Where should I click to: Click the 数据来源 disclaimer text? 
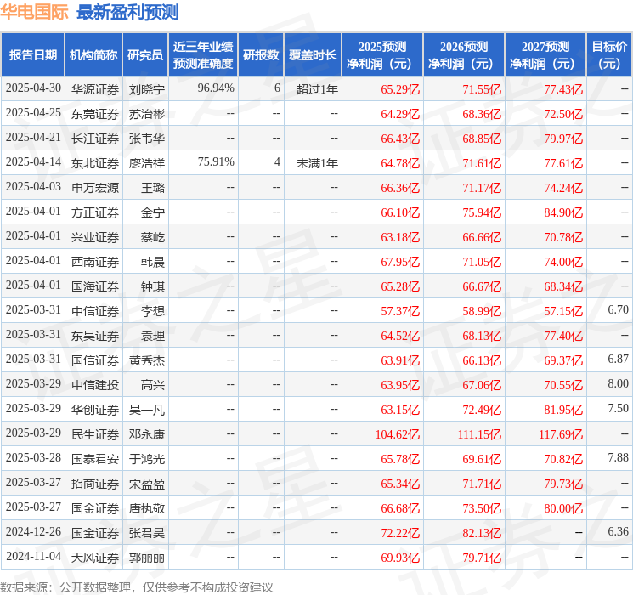click(x=137, y=586)
